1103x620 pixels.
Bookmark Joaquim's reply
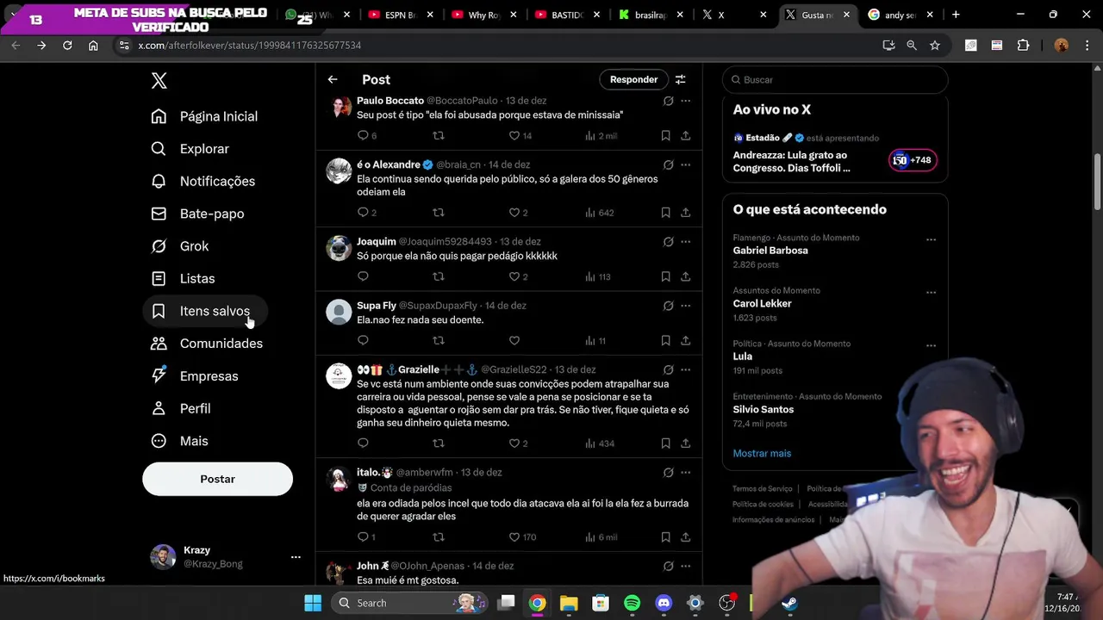point(665,276)
